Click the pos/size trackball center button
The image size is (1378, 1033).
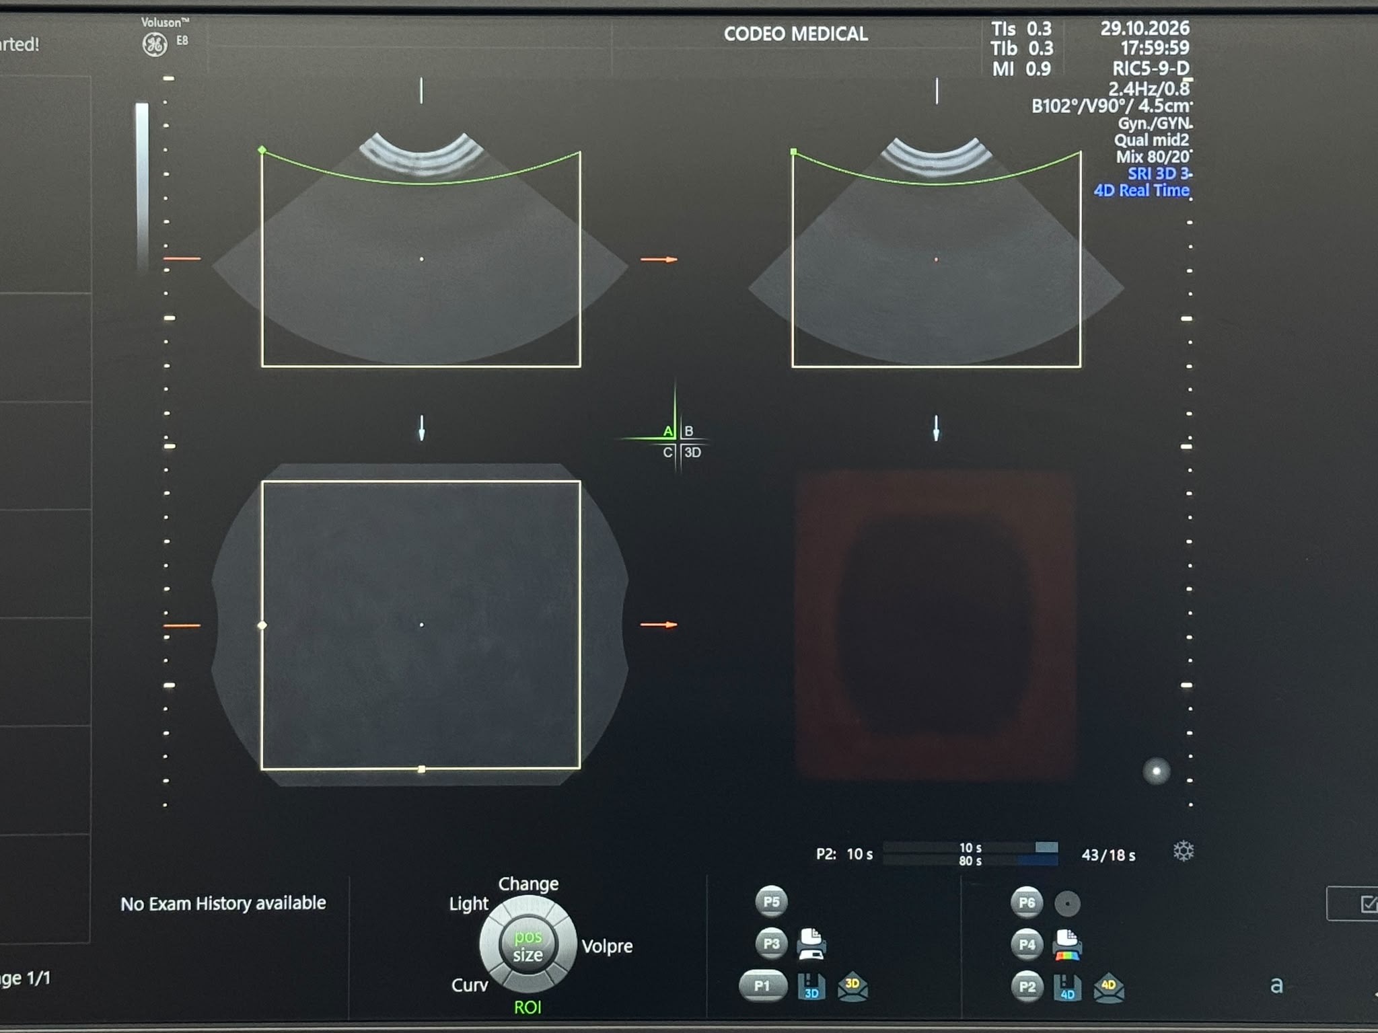click(x=528, y=946)
